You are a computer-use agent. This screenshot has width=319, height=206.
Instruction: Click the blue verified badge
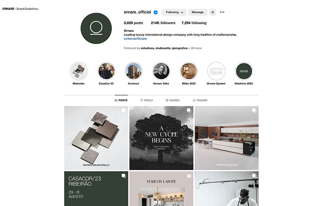coord(156,12)
